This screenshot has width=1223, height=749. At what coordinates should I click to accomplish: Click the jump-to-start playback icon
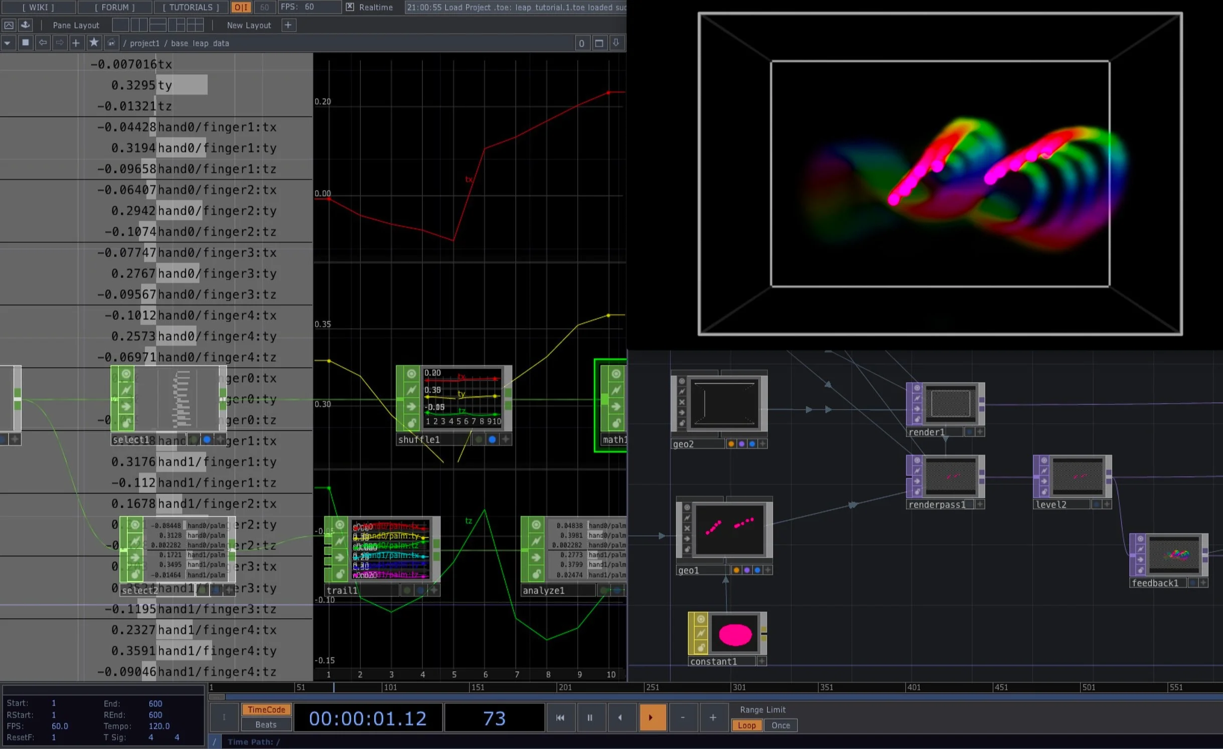pyautogui.click(x=560, y=717)
